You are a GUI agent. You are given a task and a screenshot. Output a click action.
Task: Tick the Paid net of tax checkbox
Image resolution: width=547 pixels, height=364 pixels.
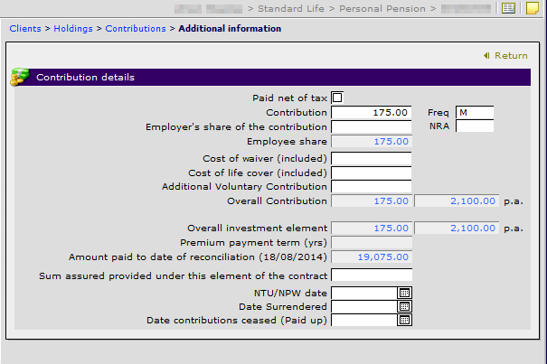pos(337,98)
